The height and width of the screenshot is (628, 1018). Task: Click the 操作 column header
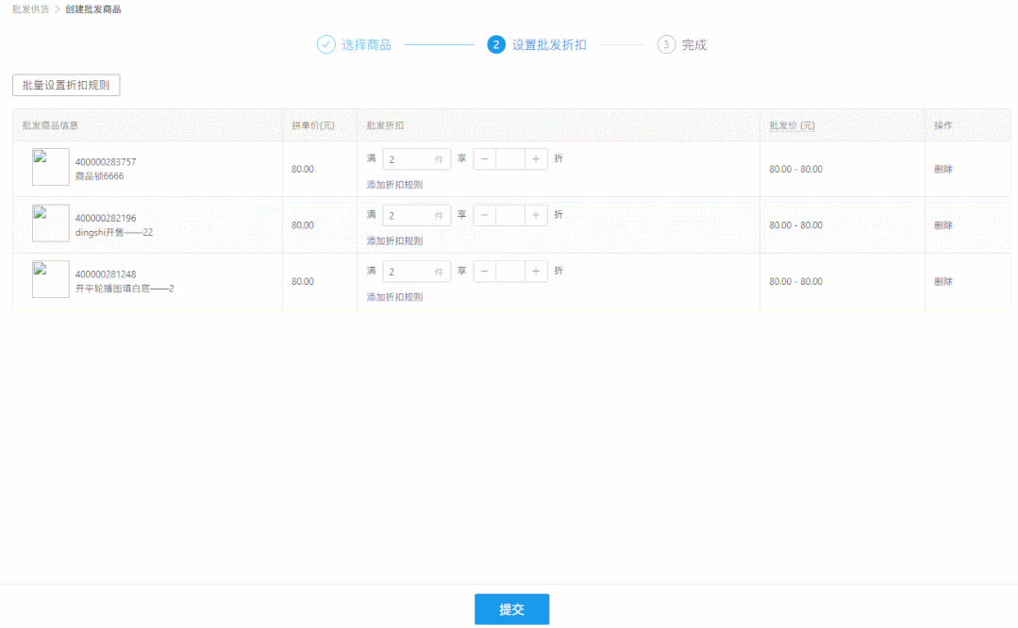click(x=943, y=125)
